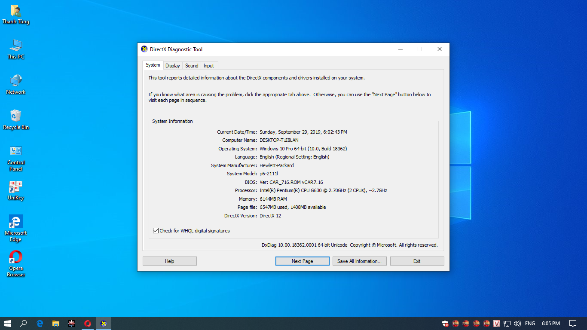This screenshot has height=330, width=587.
Task: Open the Action Center notifications icon
Action: [x=573, y=324]
